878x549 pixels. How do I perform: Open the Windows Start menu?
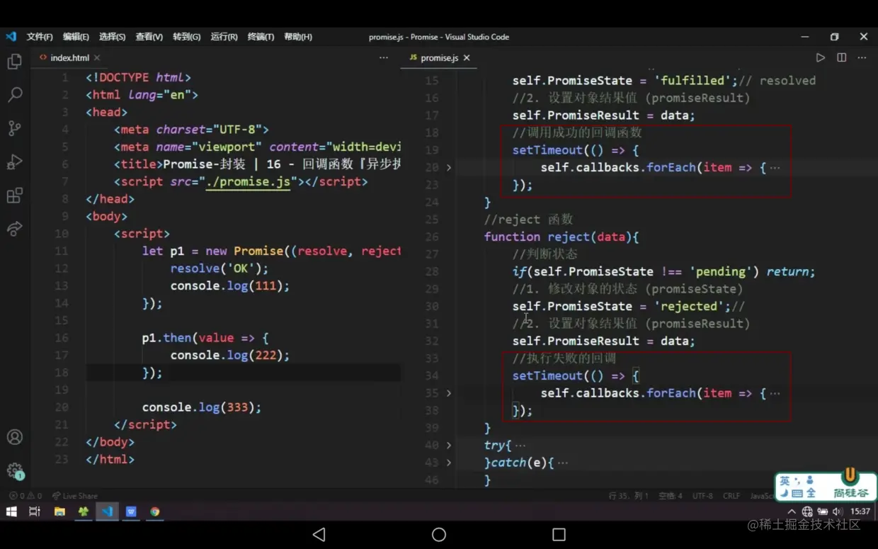11,511
